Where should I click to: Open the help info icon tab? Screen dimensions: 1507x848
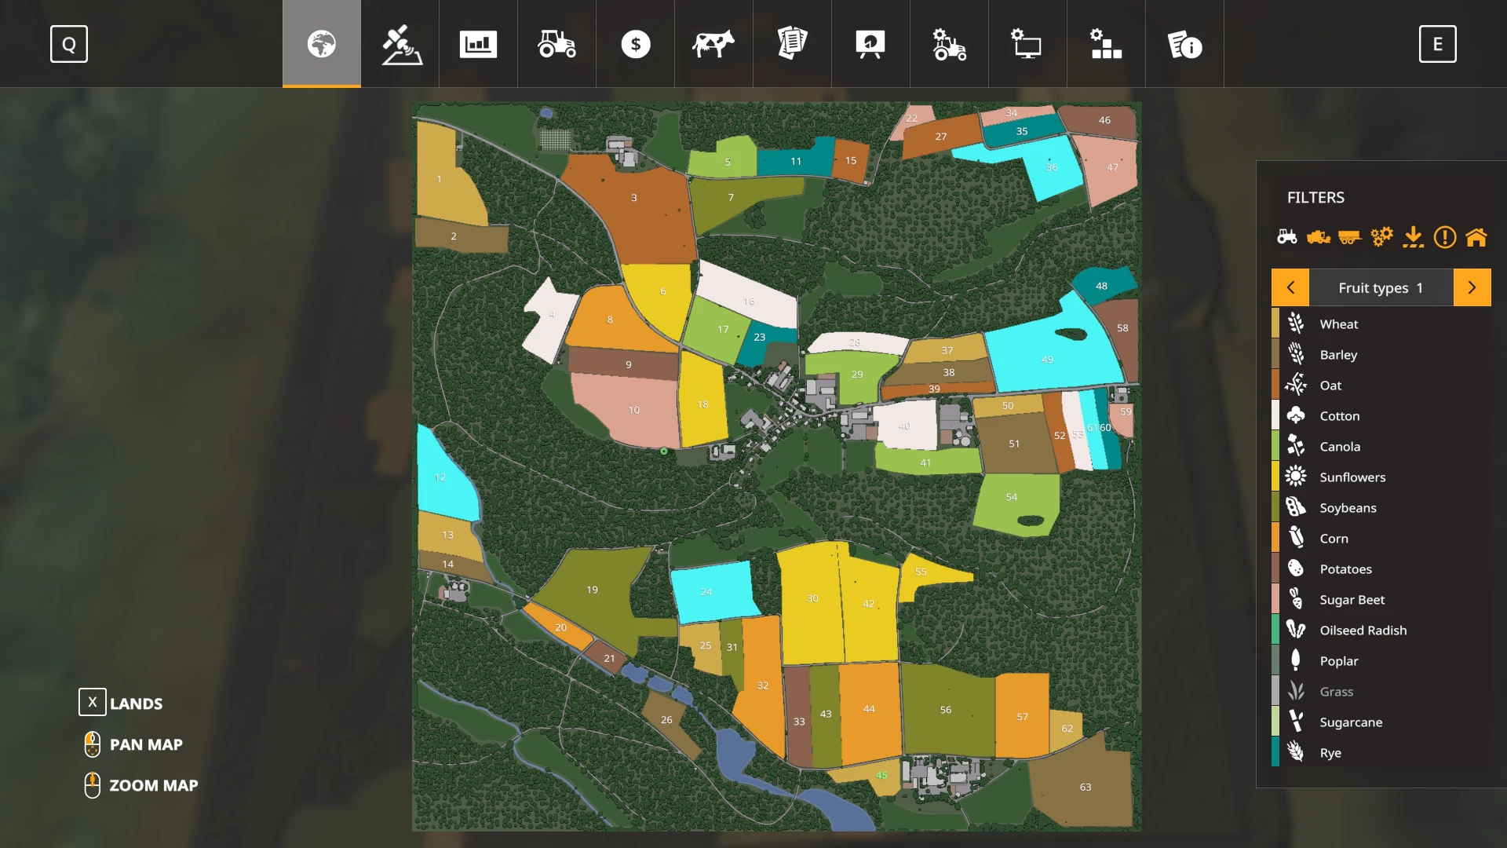pos(1184,44)
